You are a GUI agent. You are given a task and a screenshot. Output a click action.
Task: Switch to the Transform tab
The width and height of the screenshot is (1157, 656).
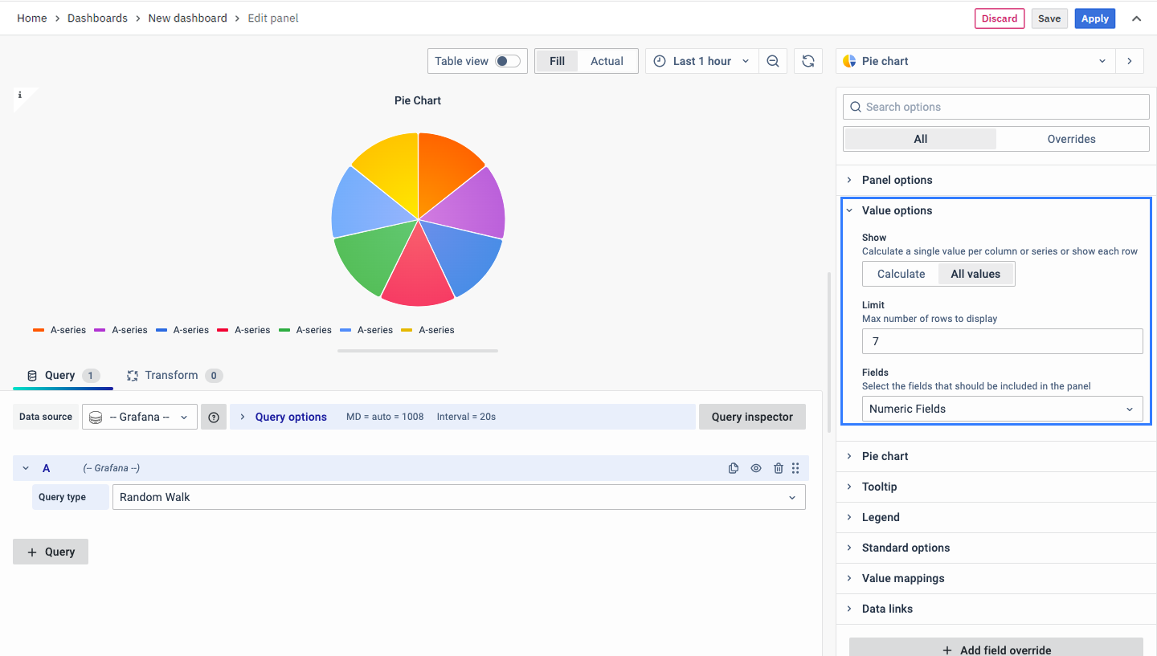(x=172, y=375)
